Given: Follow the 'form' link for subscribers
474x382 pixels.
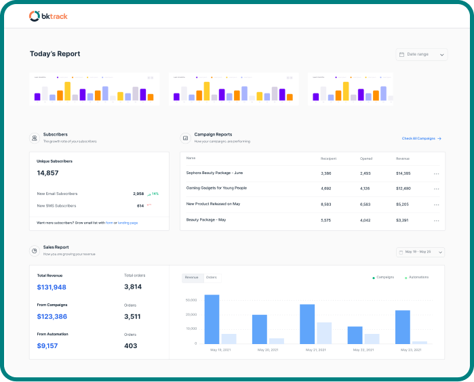Looking at the screenshot, I should (x=109, y=223).
